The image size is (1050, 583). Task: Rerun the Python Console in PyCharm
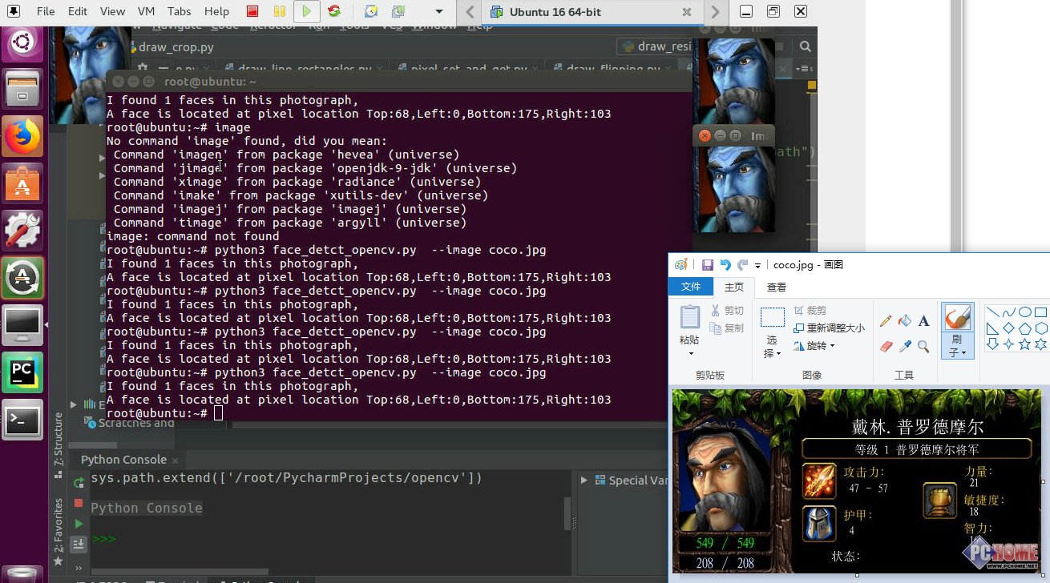[79, 482]
